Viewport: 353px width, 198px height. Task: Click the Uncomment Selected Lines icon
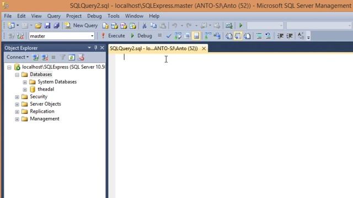(x=268, y=36)
